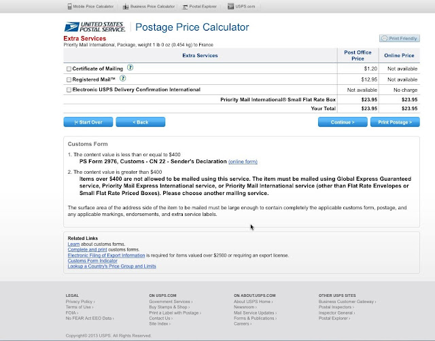Click the Continue button
Screen dimensions: 435x341
(x=343, y=122)
